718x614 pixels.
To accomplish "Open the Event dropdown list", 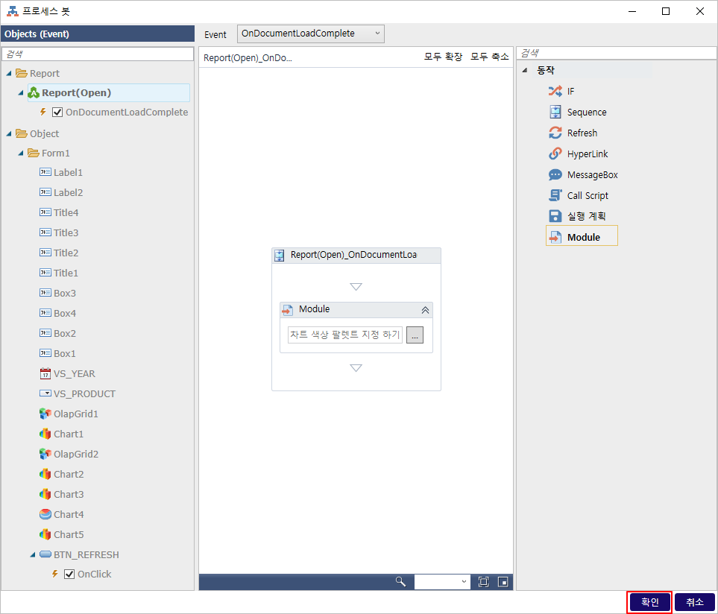I will [x=310, y=34].
